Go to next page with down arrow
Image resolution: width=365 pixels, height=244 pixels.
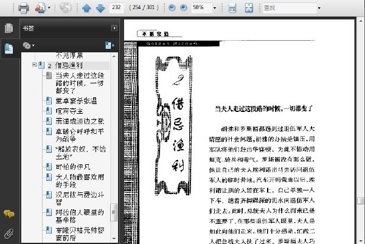pos(100,8)
